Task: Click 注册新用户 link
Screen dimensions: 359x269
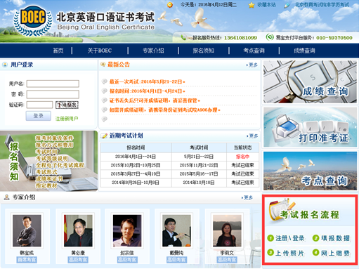Action: click(x=67, y=119)
